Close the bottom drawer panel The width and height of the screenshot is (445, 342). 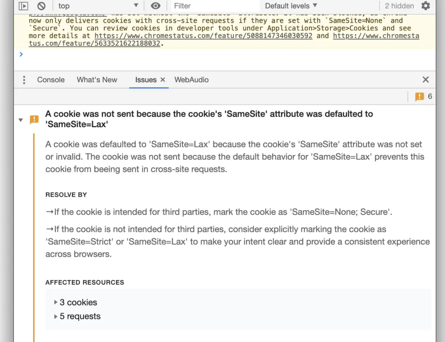tap(426, 80)
